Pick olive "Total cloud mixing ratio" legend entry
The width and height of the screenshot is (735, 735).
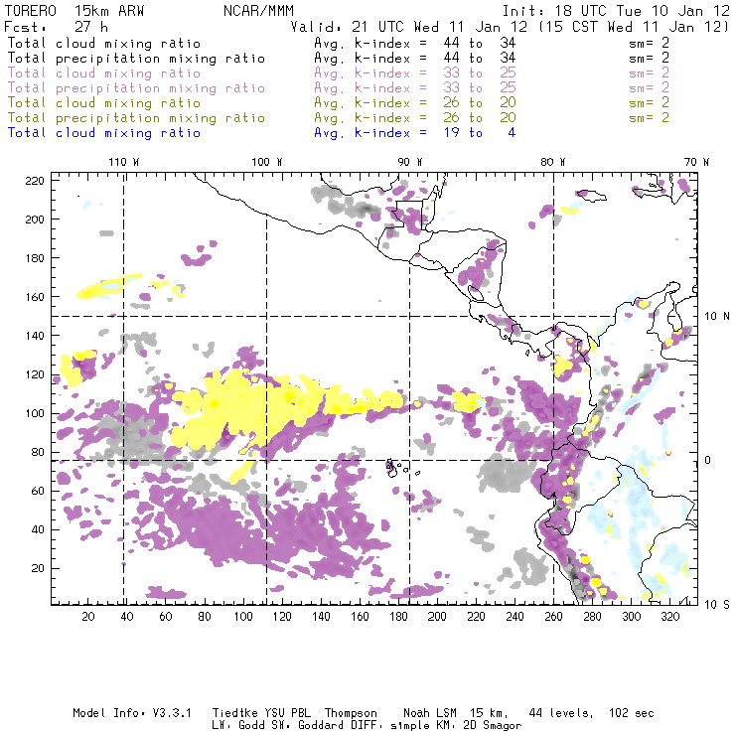click(104, 102)
